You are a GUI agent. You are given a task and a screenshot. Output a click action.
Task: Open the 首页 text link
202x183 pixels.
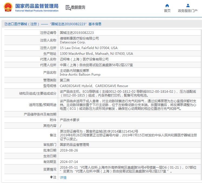pyautogui.click(x=167, y=11)
